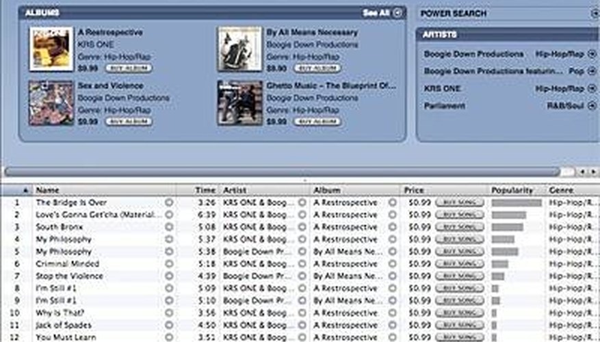Open the album arrow in The Bridge Is Over row
The width and height of the screenshot is (600, 342).
tap(393, 202)
